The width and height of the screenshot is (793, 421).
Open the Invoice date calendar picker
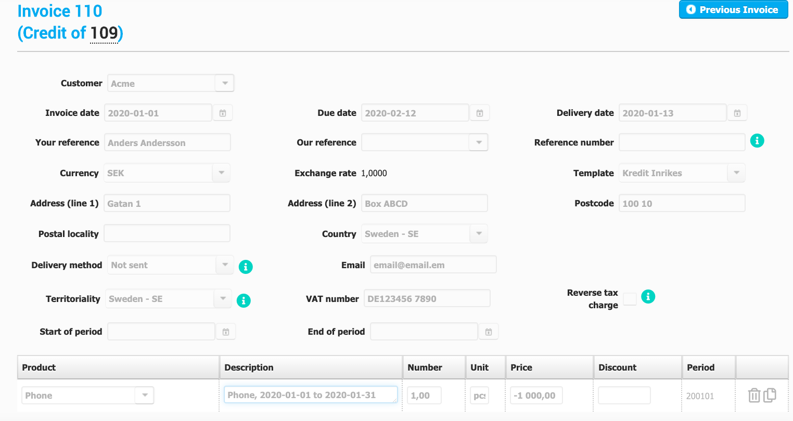(223, 113)
